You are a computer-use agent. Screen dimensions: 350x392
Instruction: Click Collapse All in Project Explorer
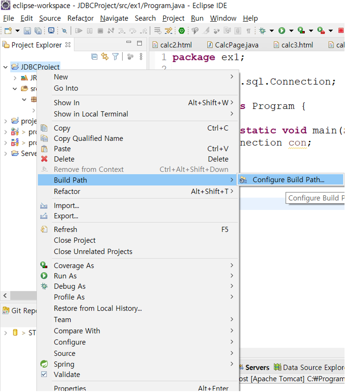coord(94,57)
